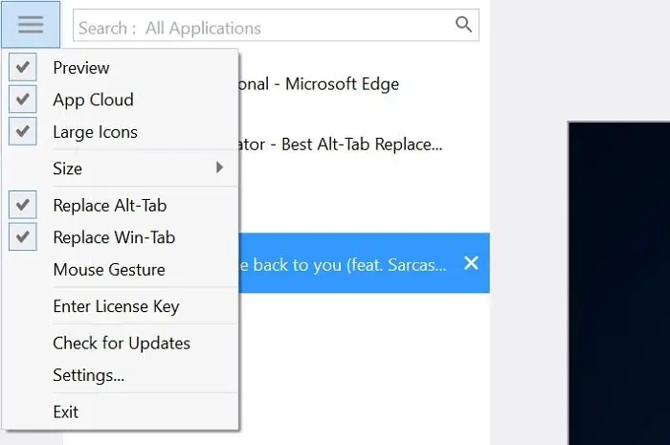This screenshot has width=670, height=445.
Task: Select the Best Alt-Tab Replace... window entry
Action: click(x=364, y=145)
